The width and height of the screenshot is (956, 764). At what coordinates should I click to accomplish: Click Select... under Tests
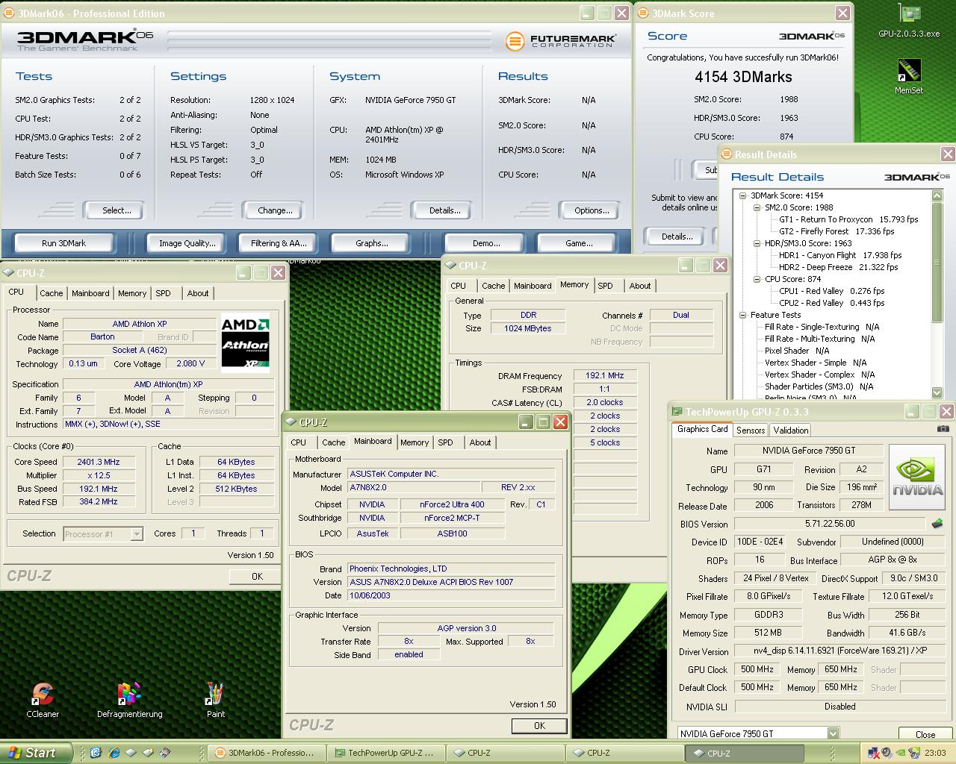(x=117, y=210)
